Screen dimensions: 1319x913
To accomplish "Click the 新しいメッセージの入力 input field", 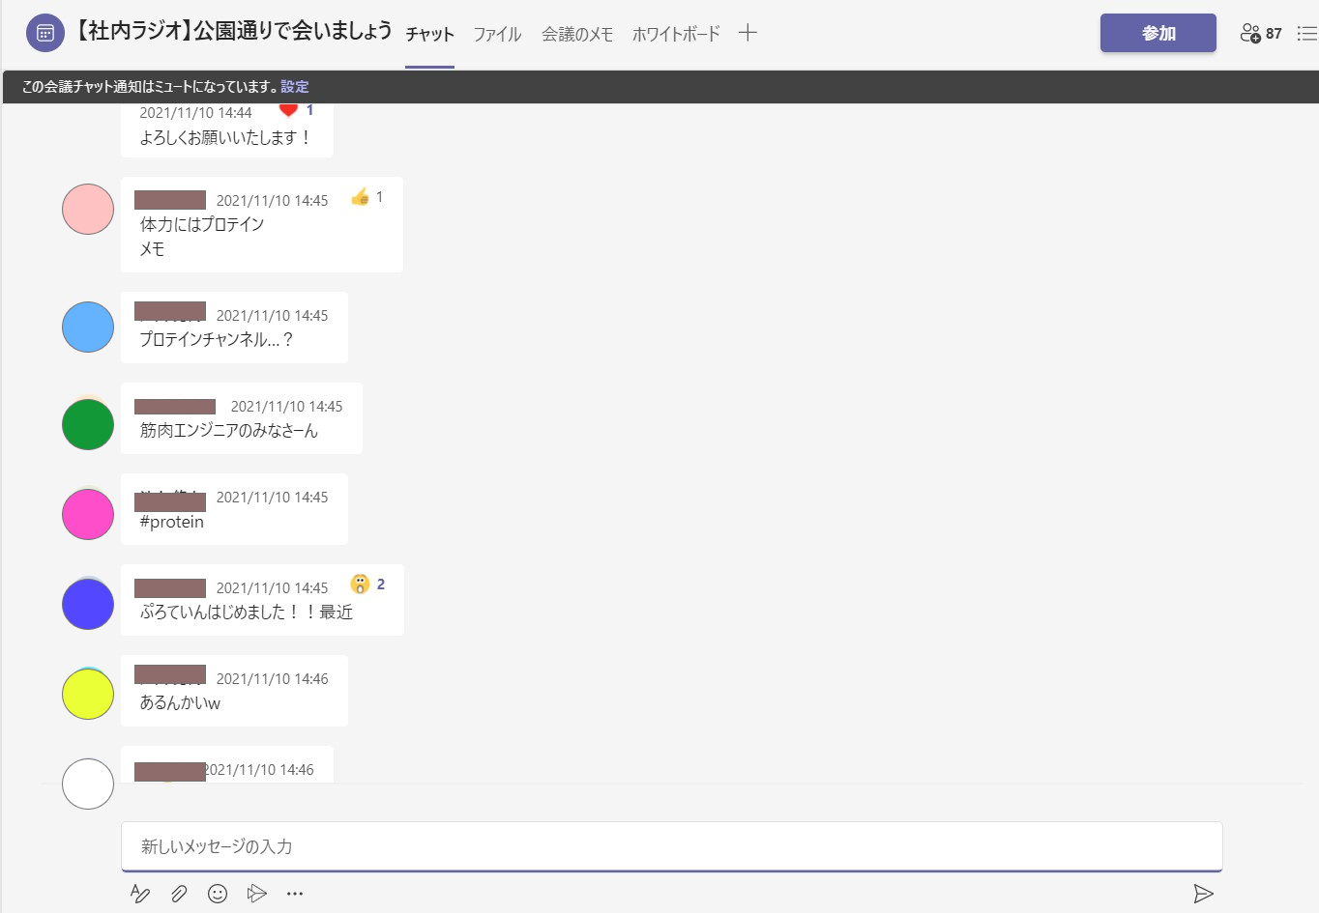I will coord(671,846).
